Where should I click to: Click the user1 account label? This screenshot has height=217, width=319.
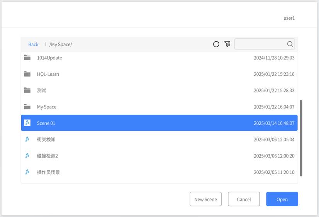[x=289, y=18]
